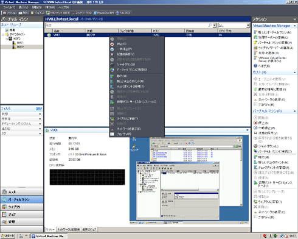Click the Shut Down icon in context menu
The width and height of the screenshot is (298, 239).
pos(112,65)
